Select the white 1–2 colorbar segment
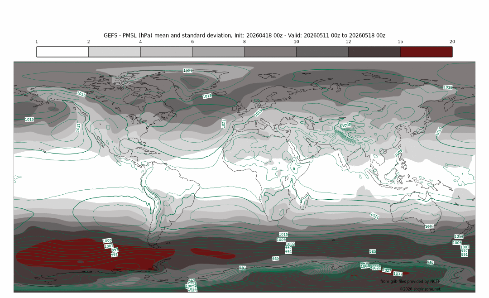489x298 pixels. tap(62, 52)
